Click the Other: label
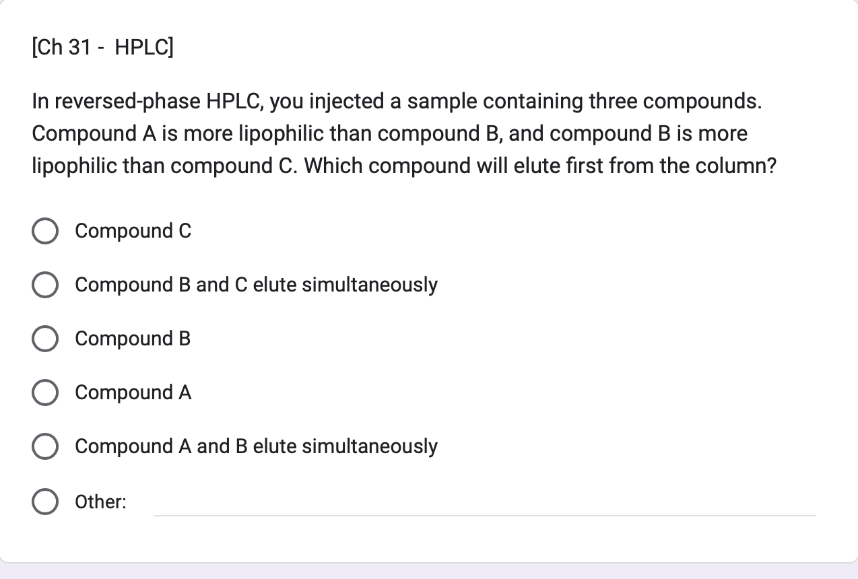The height and width of the screenshot is (579, 858). coord(100,502)
